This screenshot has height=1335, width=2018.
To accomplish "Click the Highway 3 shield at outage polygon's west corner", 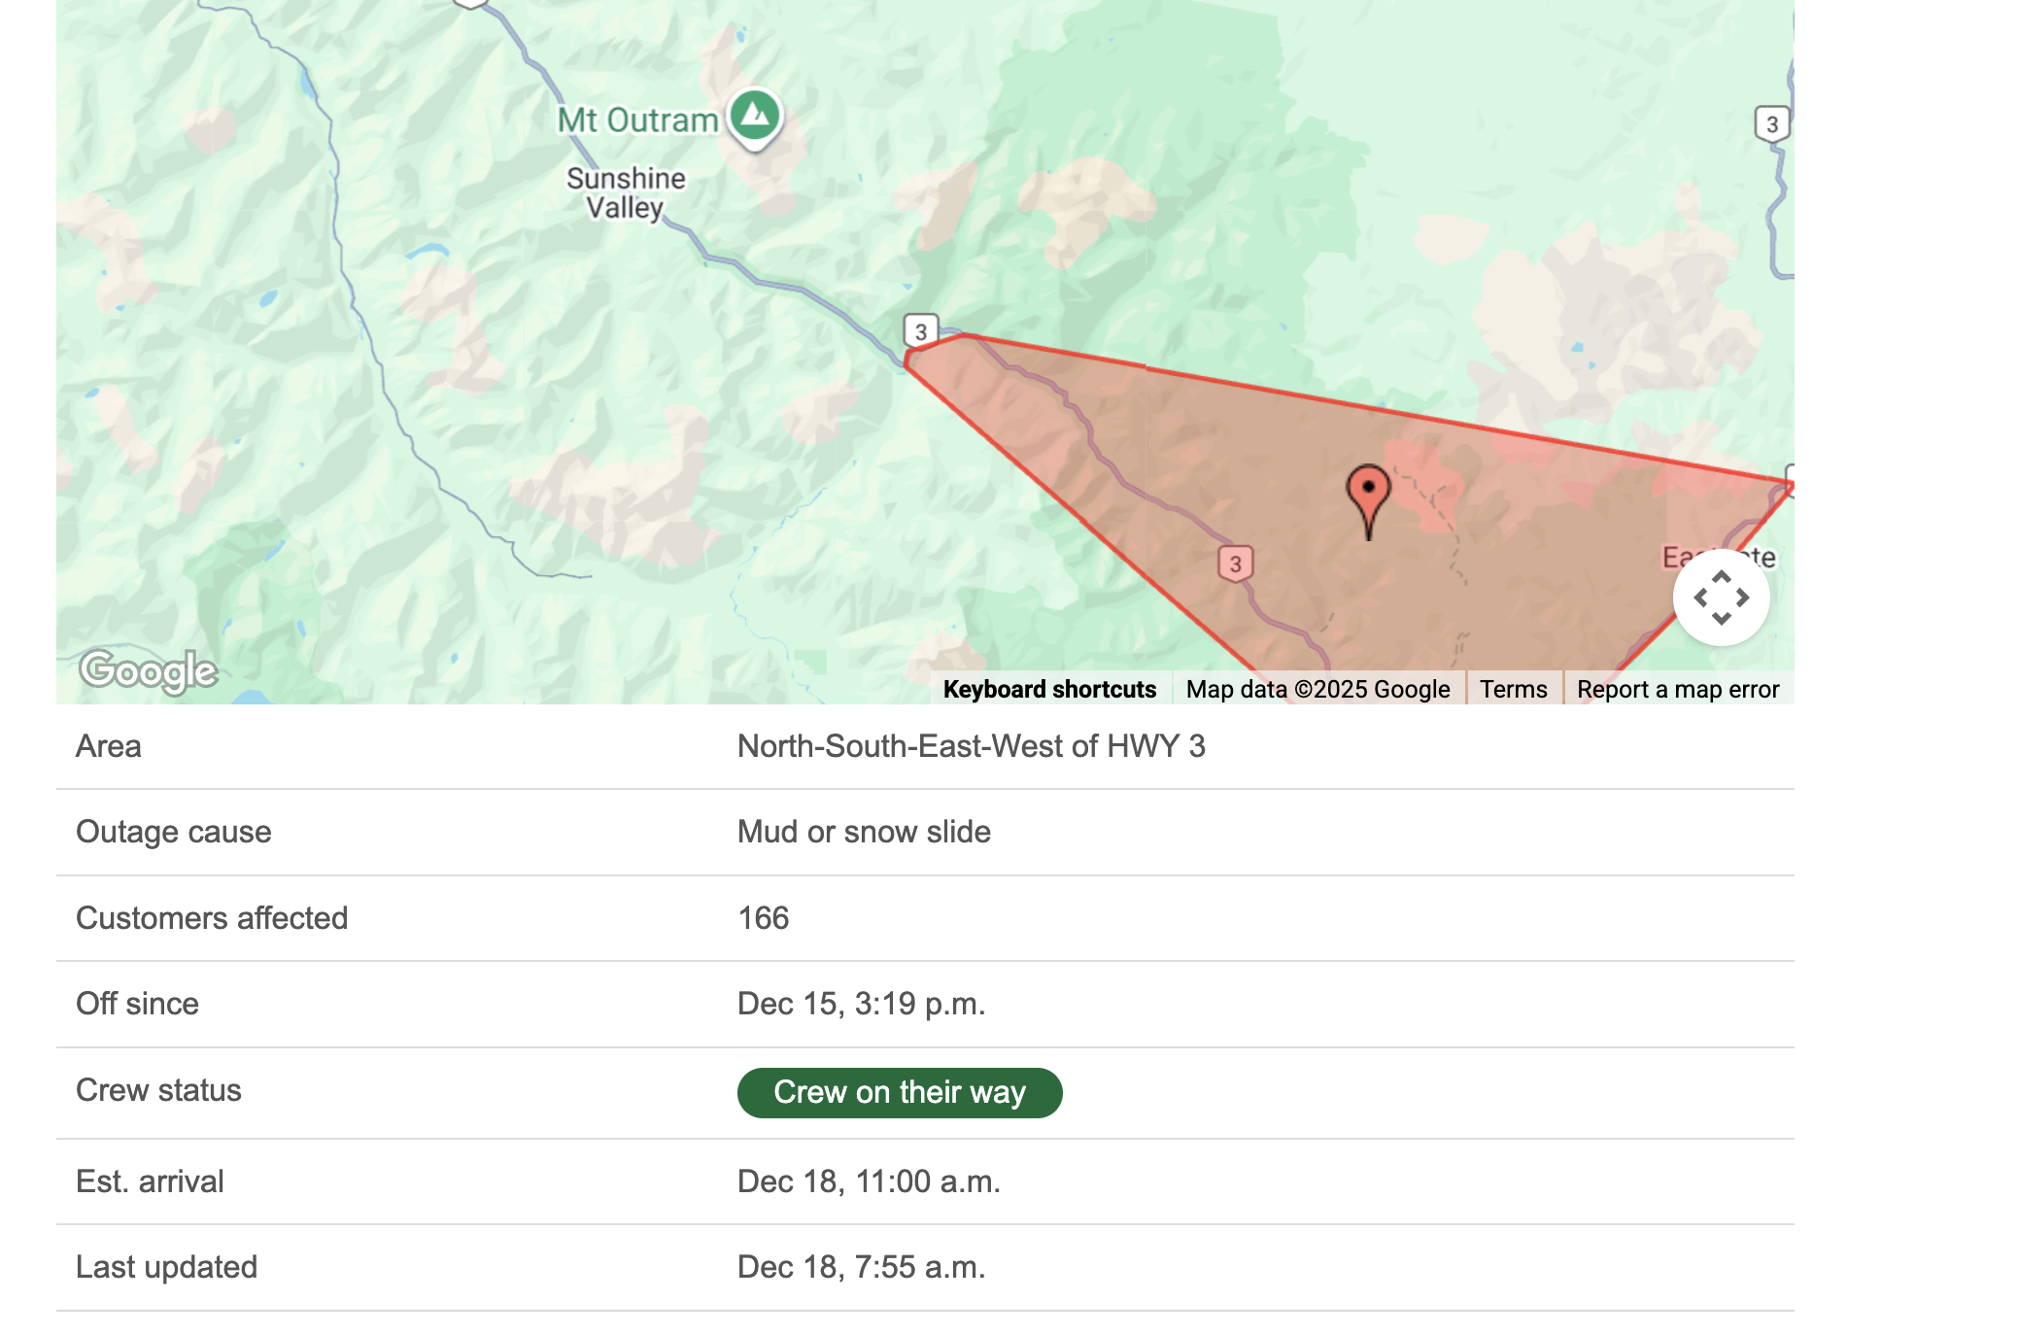I will 920,331.
